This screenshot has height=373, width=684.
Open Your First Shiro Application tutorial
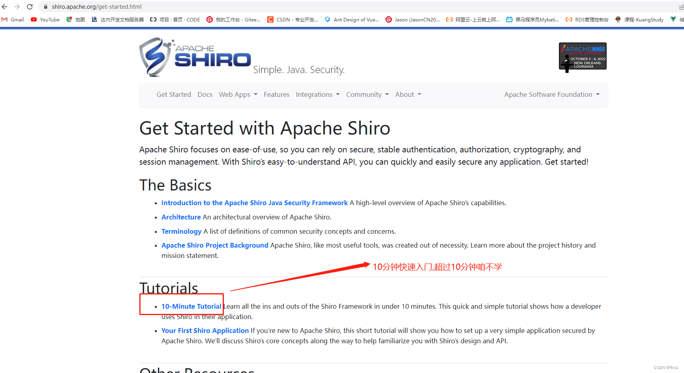click(x=205, y=330)
